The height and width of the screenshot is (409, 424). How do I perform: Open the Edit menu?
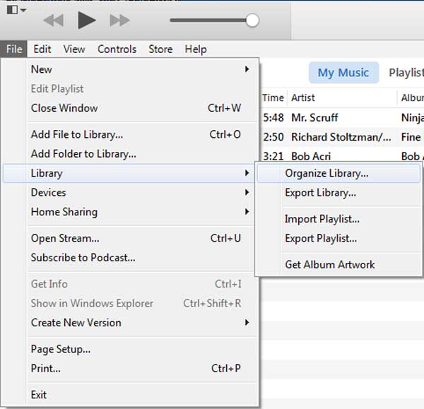[x=42, y=49]
